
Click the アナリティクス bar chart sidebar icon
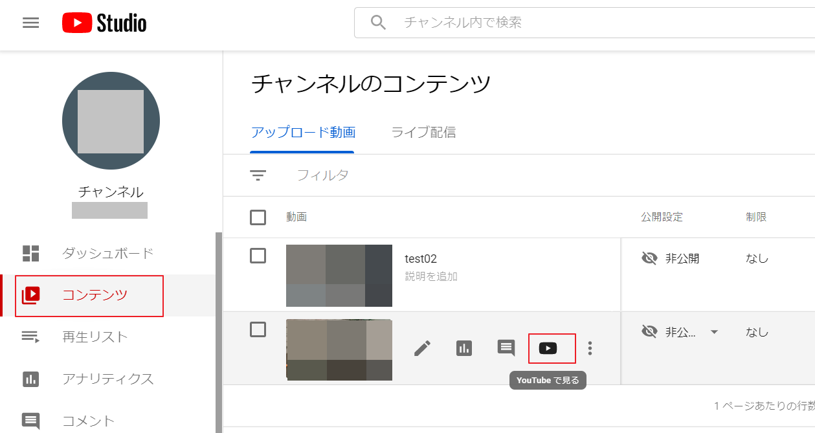31,379
